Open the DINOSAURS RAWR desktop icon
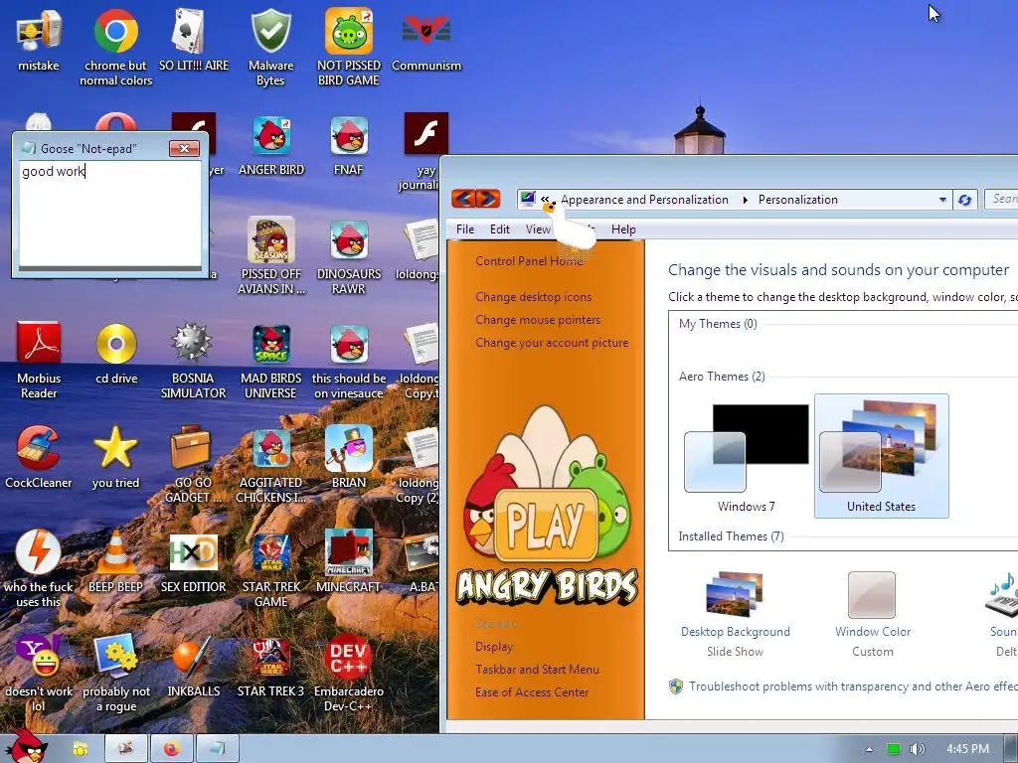Image resolution: width=1018 pixels, height=763 pixels. point(349,255)
